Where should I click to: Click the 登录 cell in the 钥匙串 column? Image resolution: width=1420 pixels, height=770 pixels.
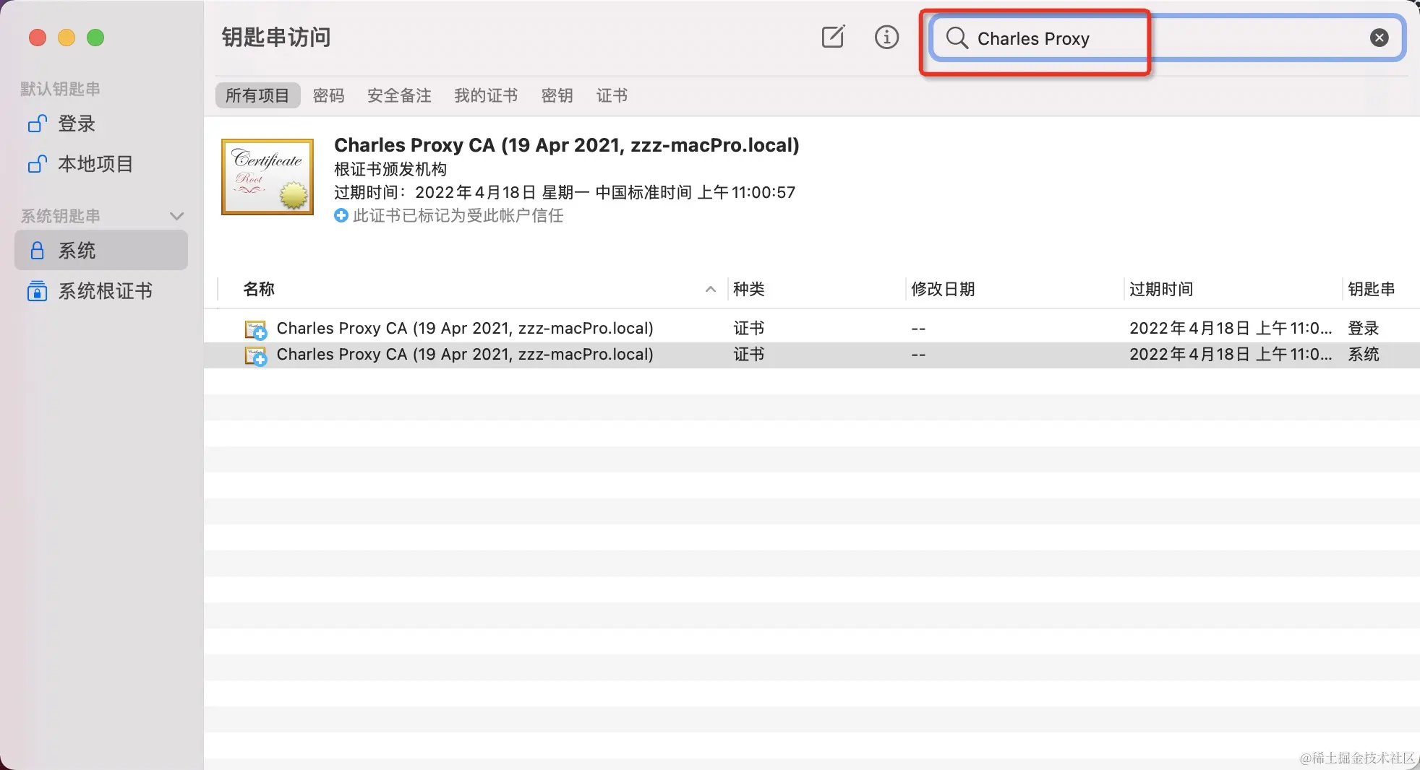(x=1364, y=328)
